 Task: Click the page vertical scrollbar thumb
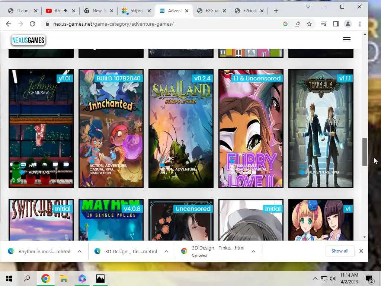point(365,152)
